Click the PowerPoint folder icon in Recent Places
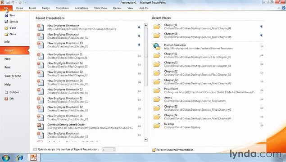 point(157,90)
